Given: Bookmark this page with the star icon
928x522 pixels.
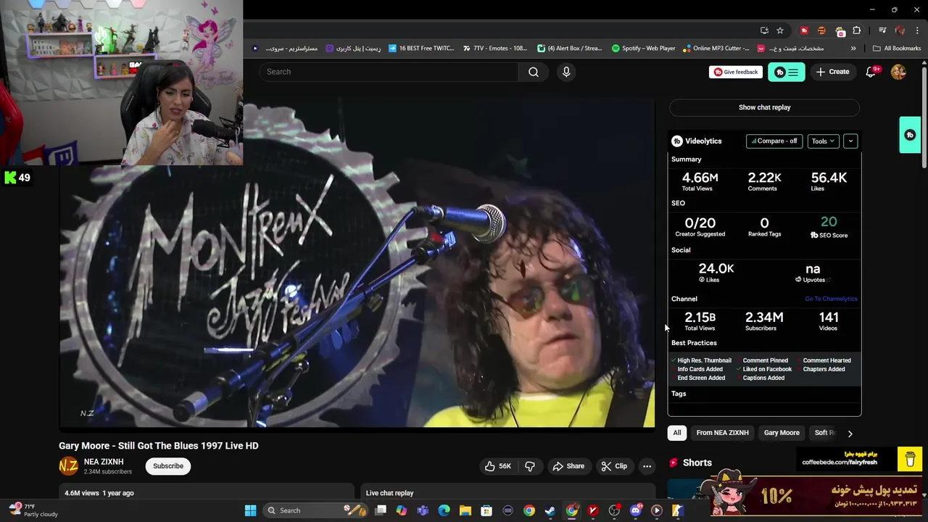Looking at the screenshot, I should [x=780, y=30].
